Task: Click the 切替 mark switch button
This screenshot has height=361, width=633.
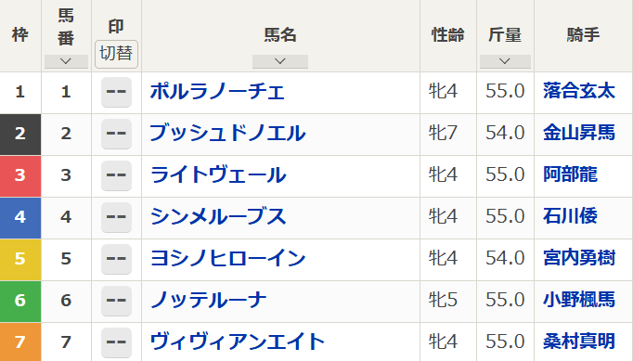Action: coord(116,54)
